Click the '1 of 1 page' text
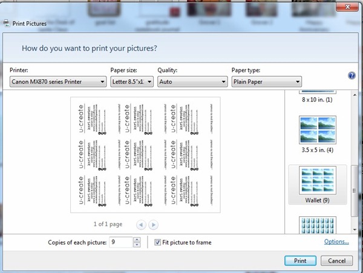 [108, 224]
